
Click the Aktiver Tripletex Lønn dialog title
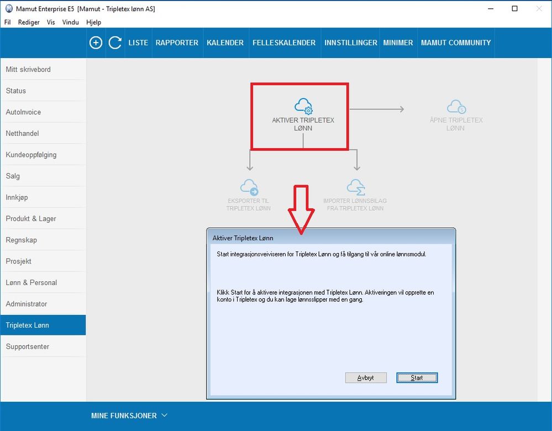[x=243, y=238]
